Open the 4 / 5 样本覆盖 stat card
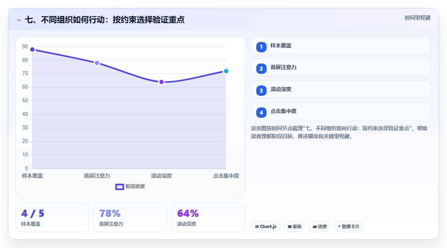The image size is (447, 248). click(52, 217)
